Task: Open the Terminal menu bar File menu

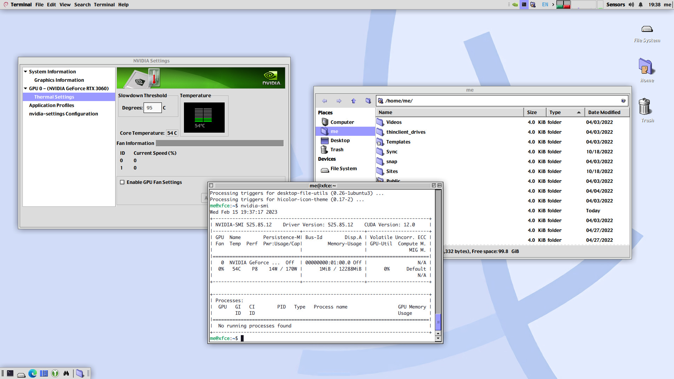Action: coord(39,5)
